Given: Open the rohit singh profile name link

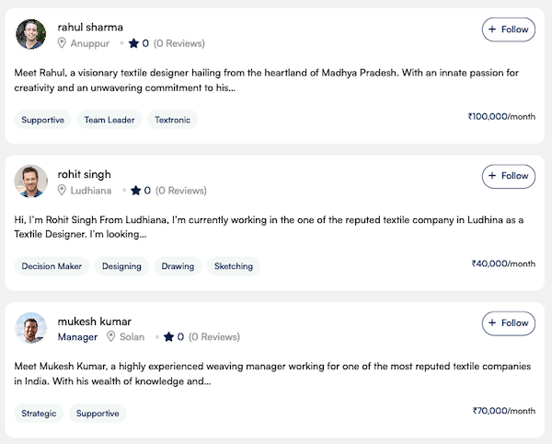Looking at the screenshot, I should [84, 174].
